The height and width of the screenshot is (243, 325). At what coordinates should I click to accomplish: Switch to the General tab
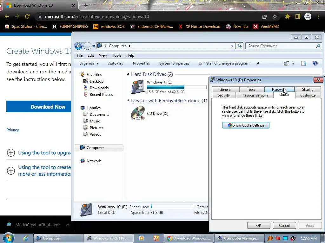[x=225, y=90]
